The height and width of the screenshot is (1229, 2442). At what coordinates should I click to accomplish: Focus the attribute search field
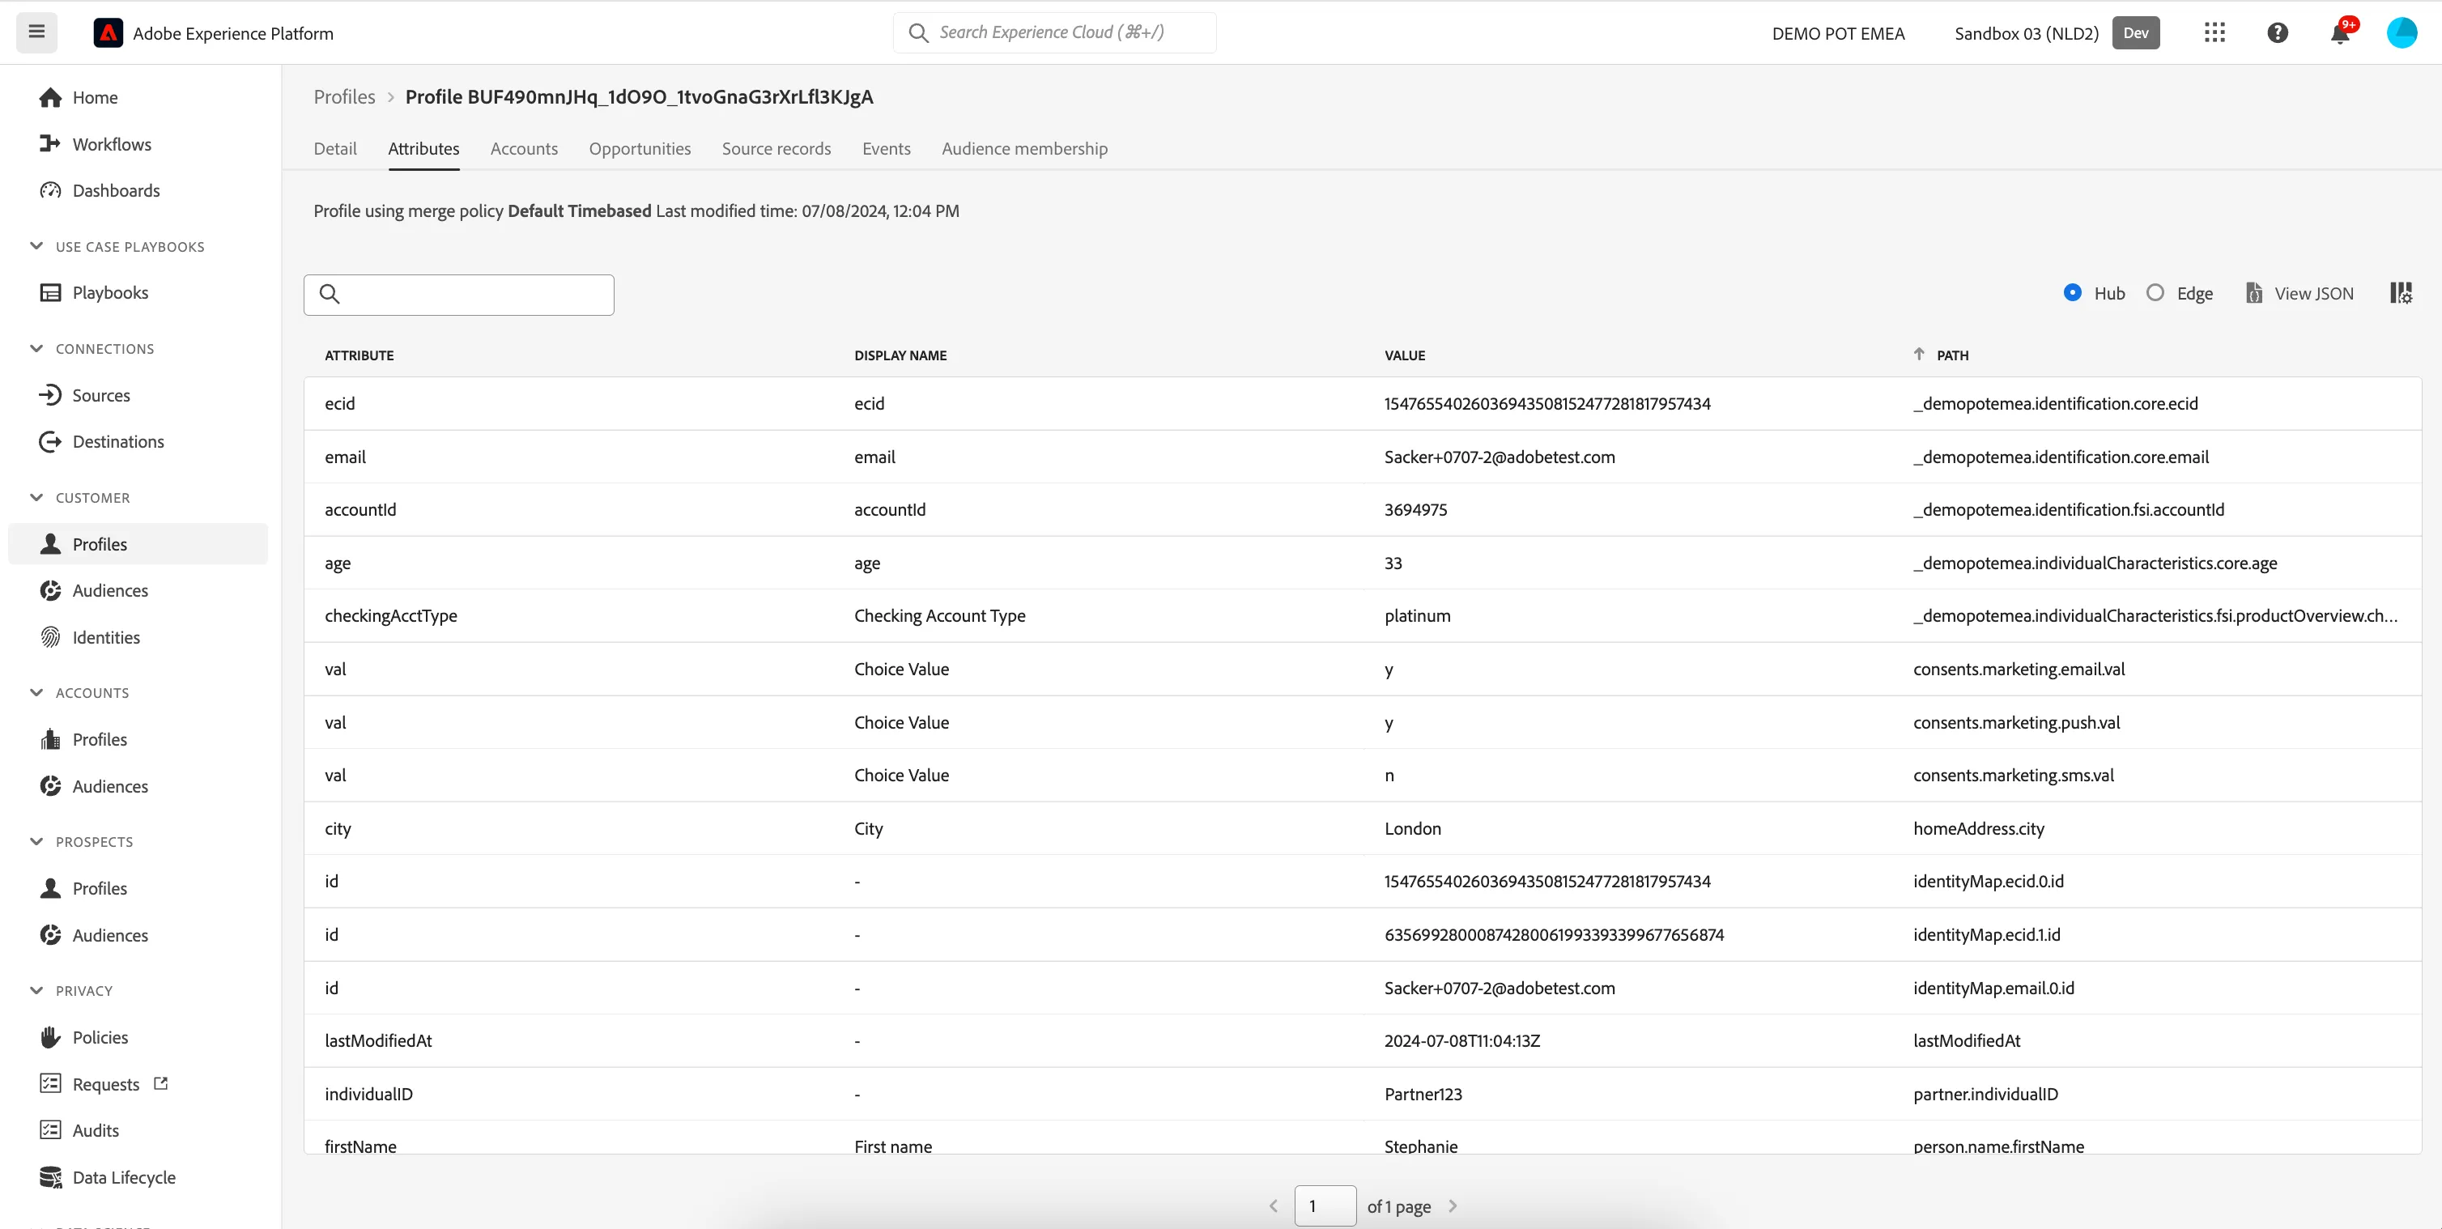pos(459,295)
